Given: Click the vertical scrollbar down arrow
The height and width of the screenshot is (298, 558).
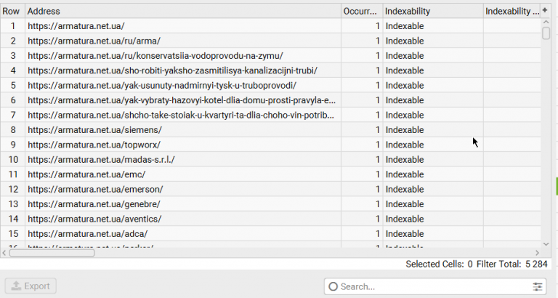Looking at the screenshot, I should (546, 243).
